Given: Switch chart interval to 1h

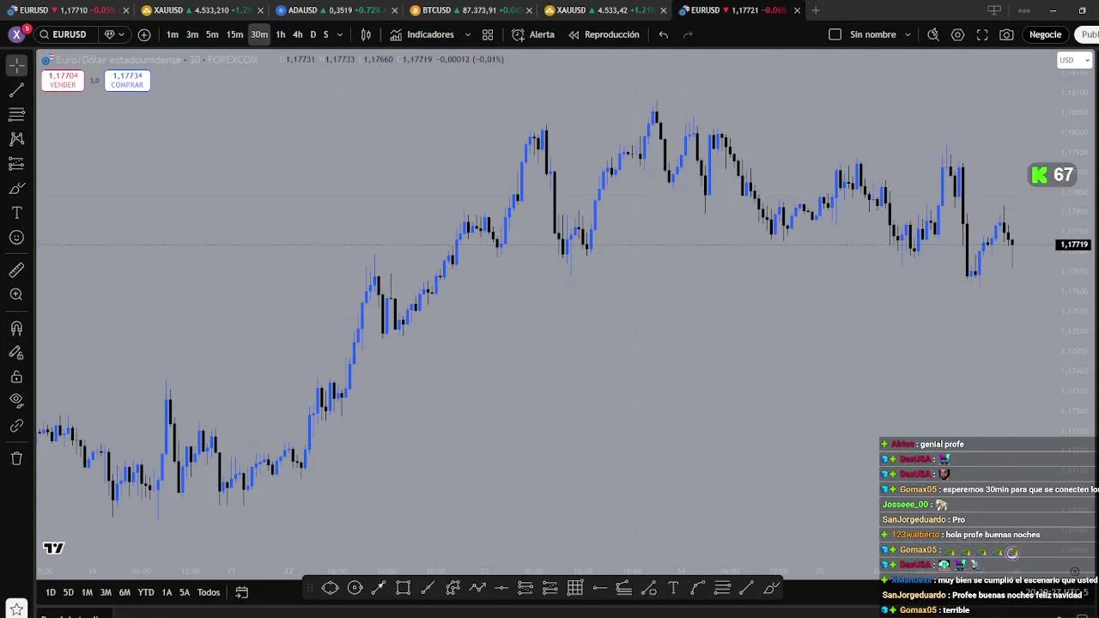Looking at the screenshot, I should (x=280, y=34).
